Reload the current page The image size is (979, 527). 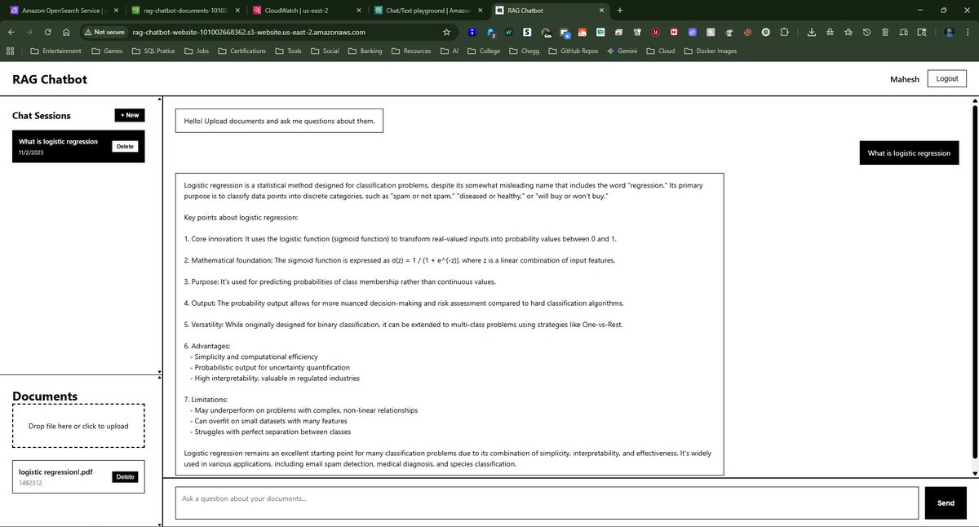tap(48, 32)
